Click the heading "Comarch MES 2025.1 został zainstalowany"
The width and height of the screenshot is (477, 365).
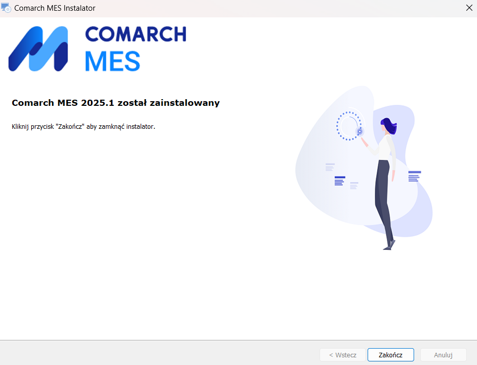tap(116, 103)
